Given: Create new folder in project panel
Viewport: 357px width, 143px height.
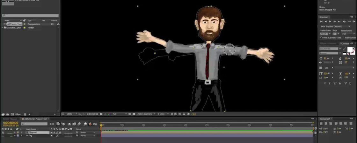Looking at the screenshot, I should pyautogui.click(x=8, y=114).
